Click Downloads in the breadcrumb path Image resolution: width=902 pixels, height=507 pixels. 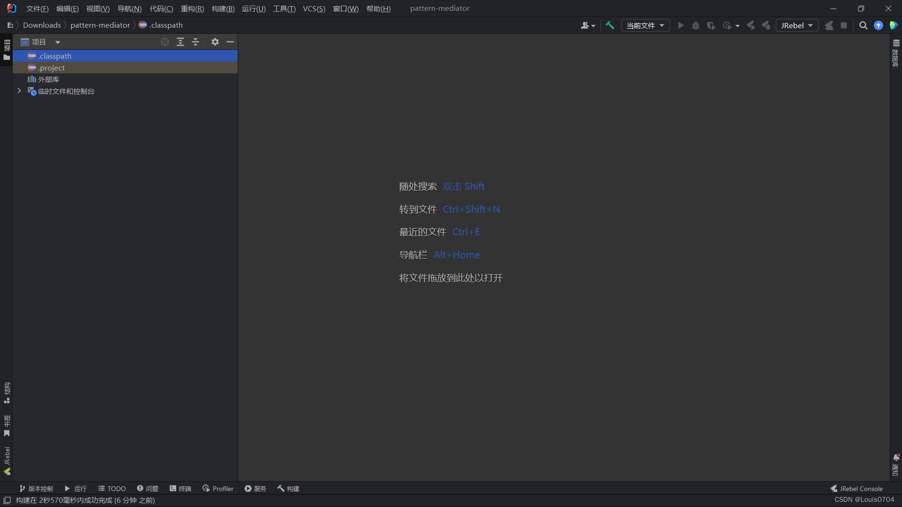[x=42, y=25]
